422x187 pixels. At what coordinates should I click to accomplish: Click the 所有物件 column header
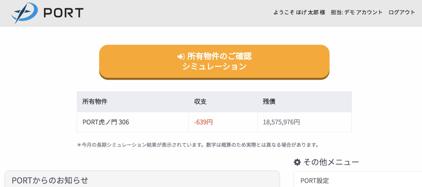tap(95, 102)
